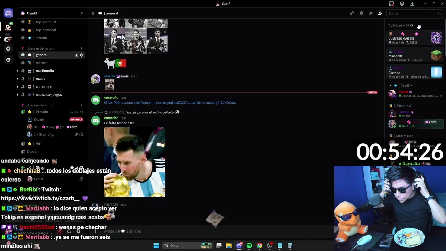
Task: Expand the Activity panel arrow
Action: (440, 25)
